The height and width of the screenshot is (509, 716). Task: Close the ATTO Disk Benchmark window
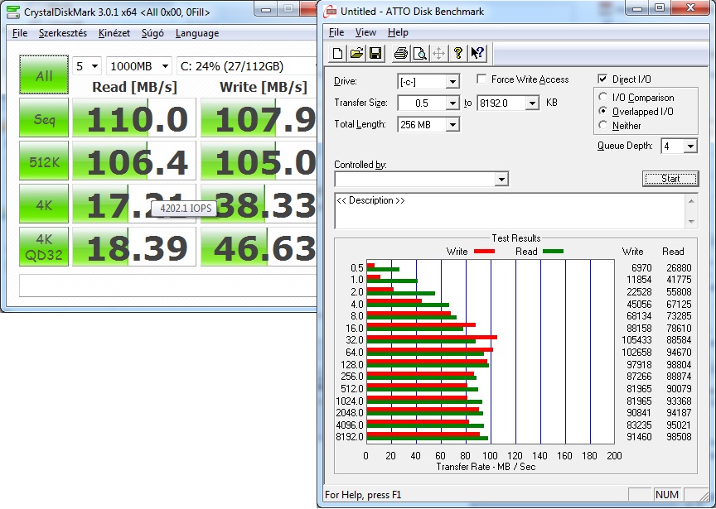tap(690, 8)
